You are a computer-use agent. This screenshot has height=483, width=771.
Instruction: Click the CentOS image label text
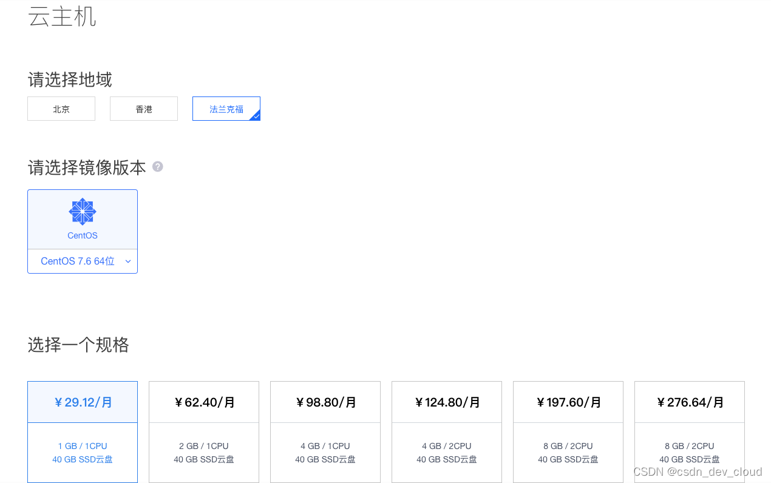pyautogui.click(x=83, y=235)
